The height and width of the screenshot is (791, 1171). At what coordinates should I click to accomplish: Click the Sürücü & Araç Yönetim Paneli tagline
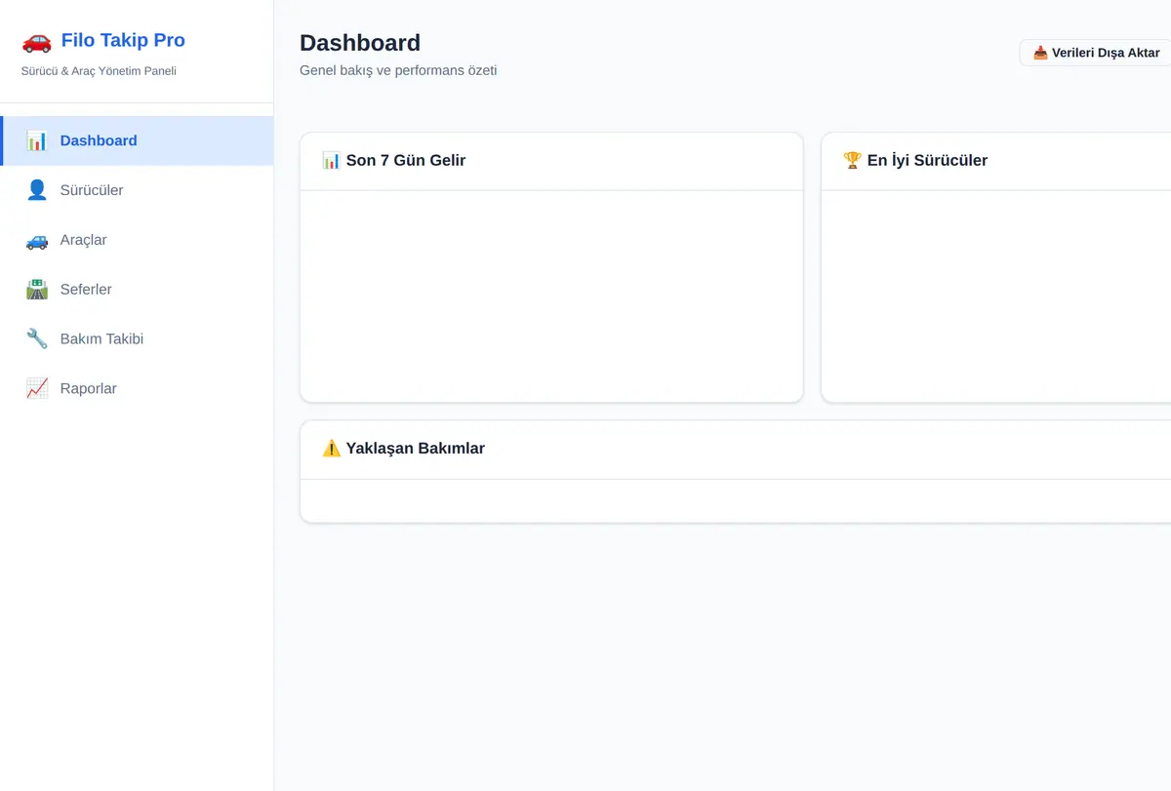99,71
